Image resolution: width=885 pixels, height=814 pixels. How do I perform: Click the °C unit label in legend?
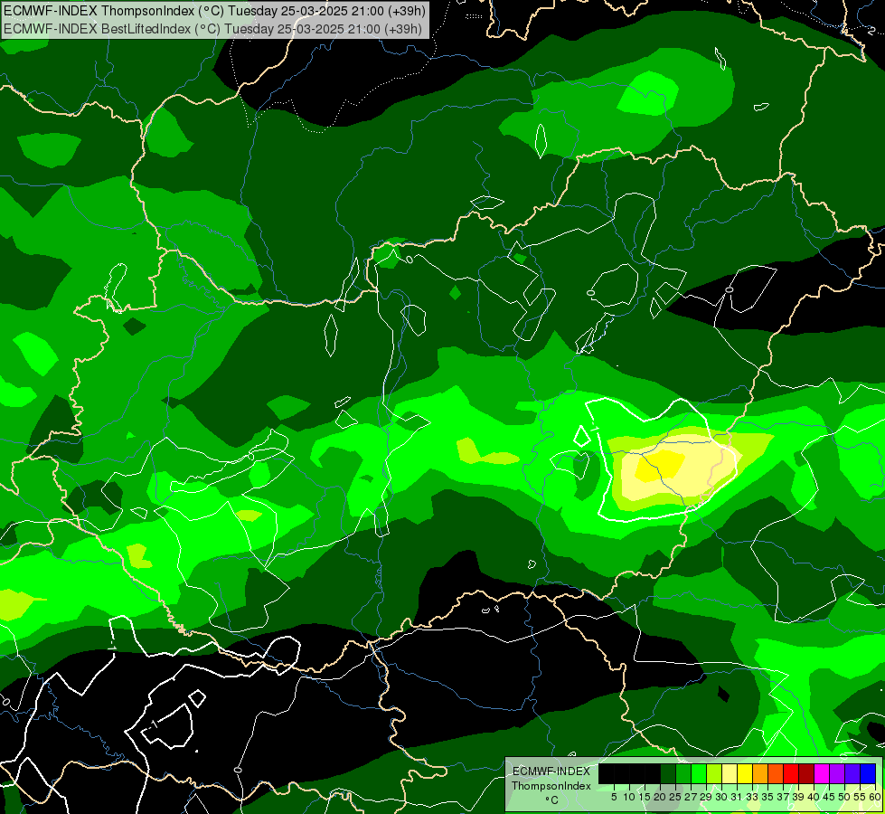point(552,800)
